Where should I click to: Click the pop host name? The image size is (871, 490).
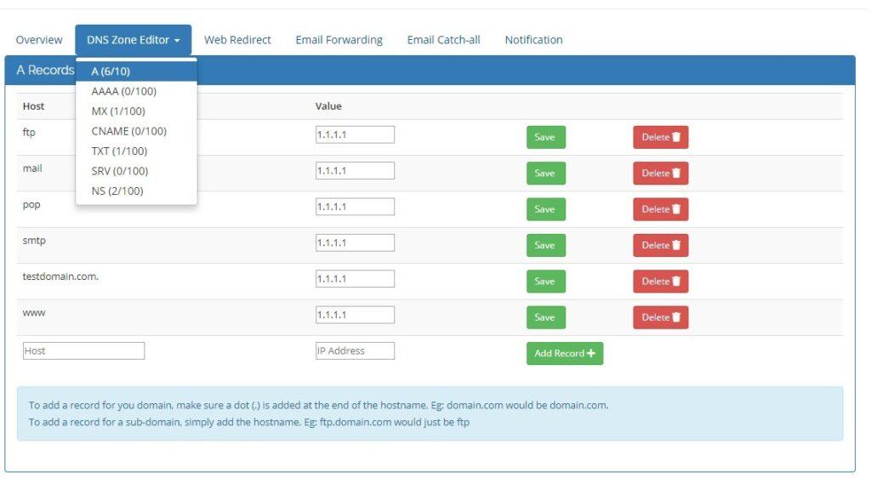[x=31, y=204]
